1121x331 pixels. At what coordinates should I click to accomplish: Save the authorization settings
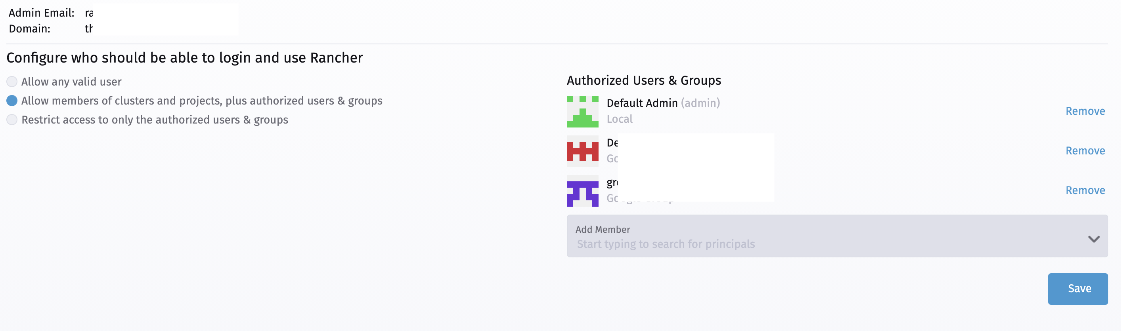click(1077, 289)
